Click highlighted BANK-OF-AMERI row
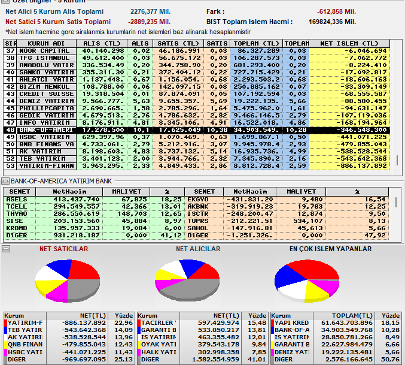Screen dimensions: 405x365 pyautogui.click(x=197, y=130)
